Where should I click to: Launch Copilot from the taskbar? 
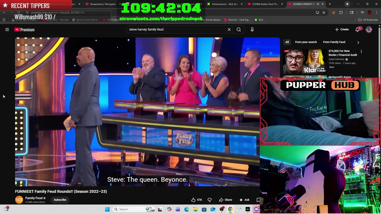coord(169,209)
